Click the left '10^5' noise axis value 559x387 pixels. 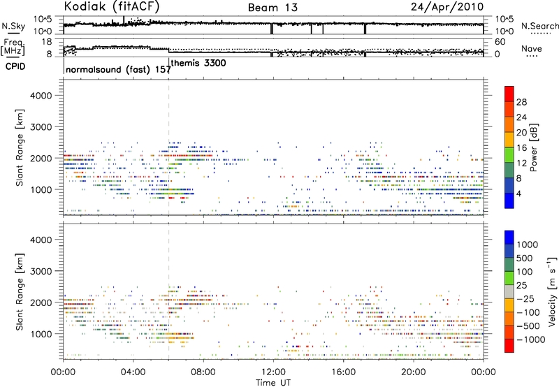point(43,19)
